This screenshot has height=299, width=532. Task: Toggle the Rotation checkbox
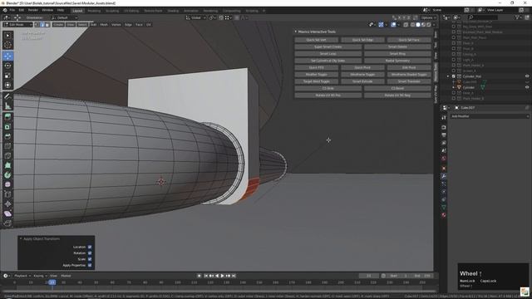pos(90,252)
